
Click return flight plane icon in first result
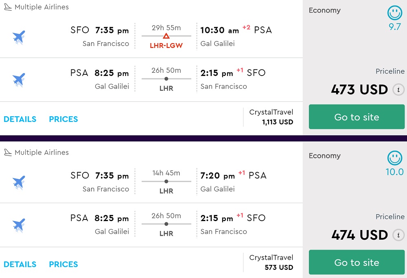coord(19,79)
